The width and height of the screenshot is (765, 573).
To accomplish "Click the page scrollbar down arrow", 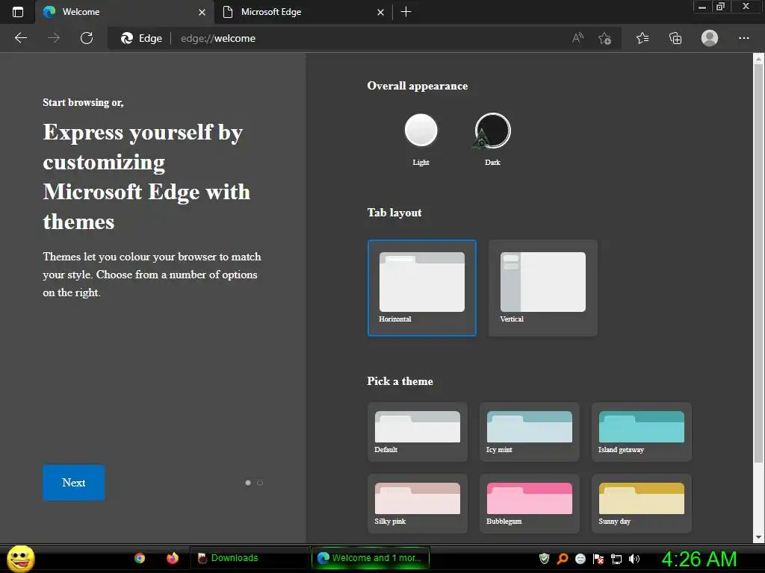I will (x=759, y=537).
